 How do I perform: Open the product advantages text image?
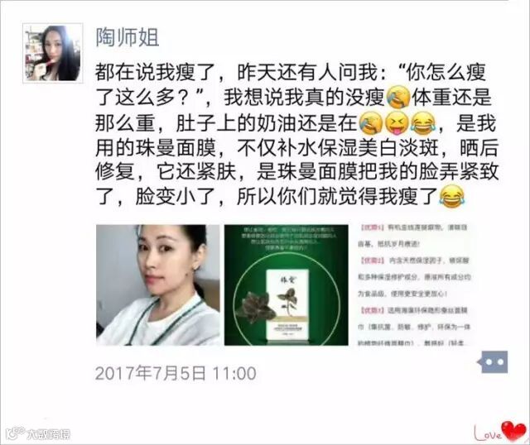(414, 285)
